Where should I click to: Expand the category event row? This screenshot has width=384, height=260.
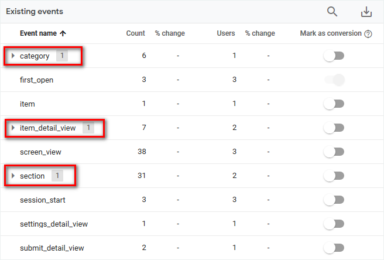(13, 56)
